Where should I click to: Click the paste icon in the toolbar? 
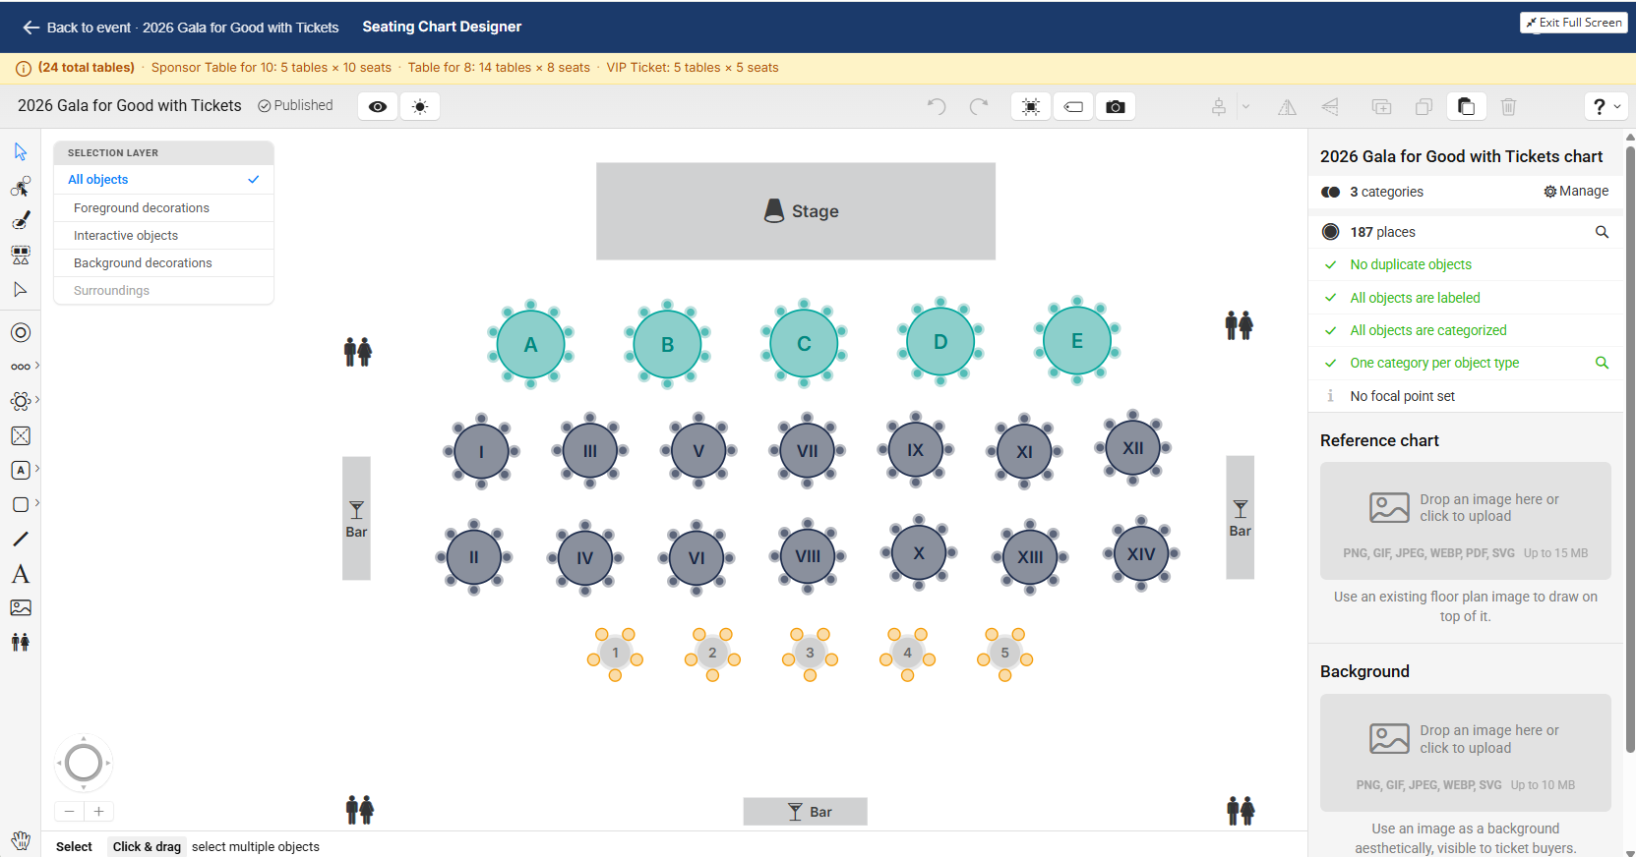[x=1467, y=106]
